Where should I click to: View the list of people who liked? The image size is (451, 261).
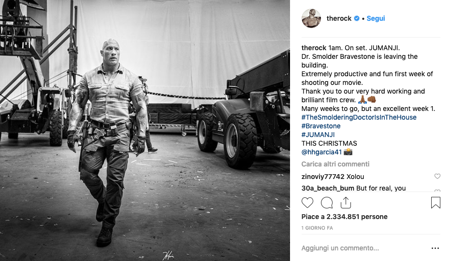click(345, 217)
